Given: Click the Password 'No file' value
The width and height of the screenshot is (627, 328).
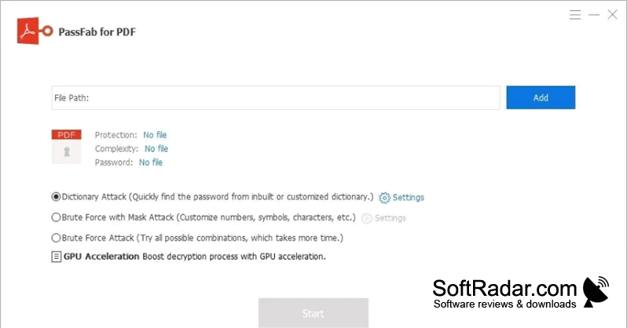Looking at the screenshot, I should coord(151,162).
